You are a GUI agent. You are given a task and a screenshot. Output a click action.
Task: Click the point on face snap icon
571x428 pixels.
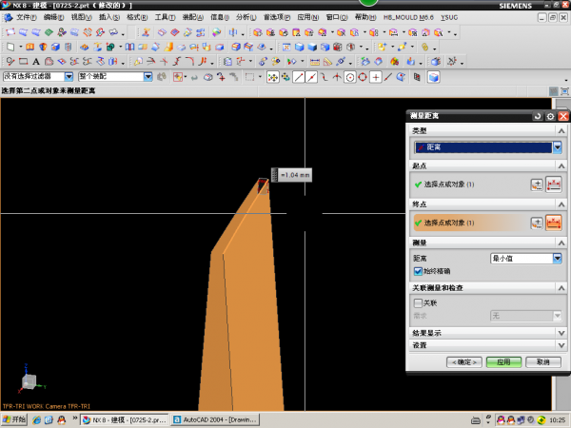[401, 77]
